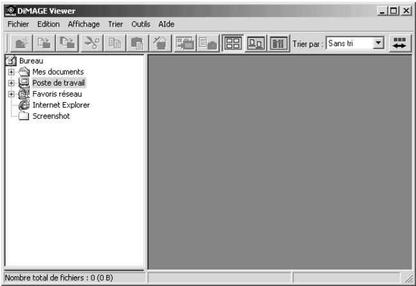The image size is (416, 286).
Task: Click the Favoris réseau network icon
Action: [24, 94]
